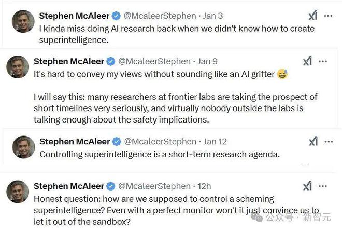Click the avatar on the scheming superintelligence tweet

[x=18, y=192]
